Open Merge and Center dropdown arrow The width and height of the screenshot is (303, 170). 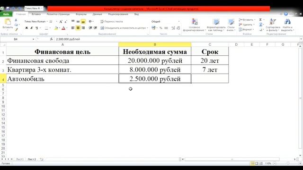click(x=147, y=28)
